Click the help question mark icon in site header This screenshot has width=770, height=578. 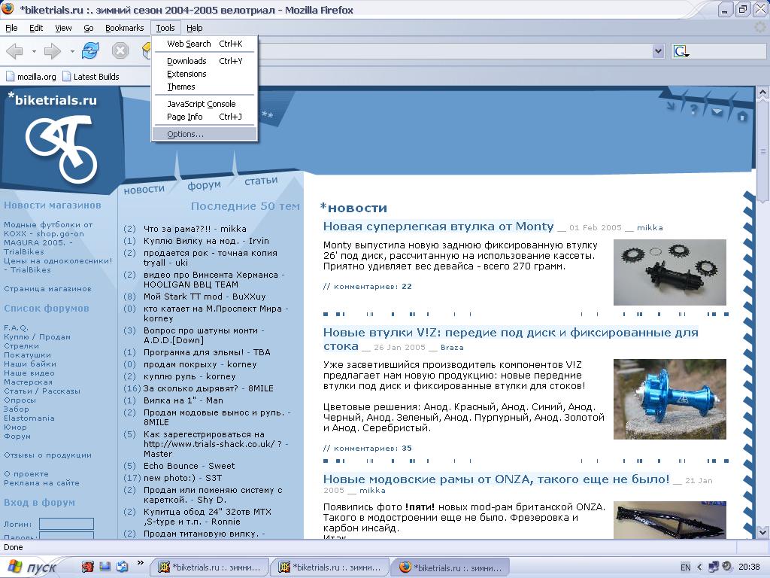(x=693, y=111)
